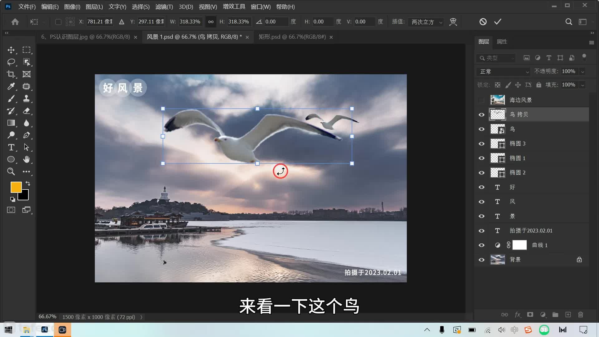This screenshot has width=599, height=337.
Task: Select the Clone Stamp tool
Action: (x=27, y=99)
